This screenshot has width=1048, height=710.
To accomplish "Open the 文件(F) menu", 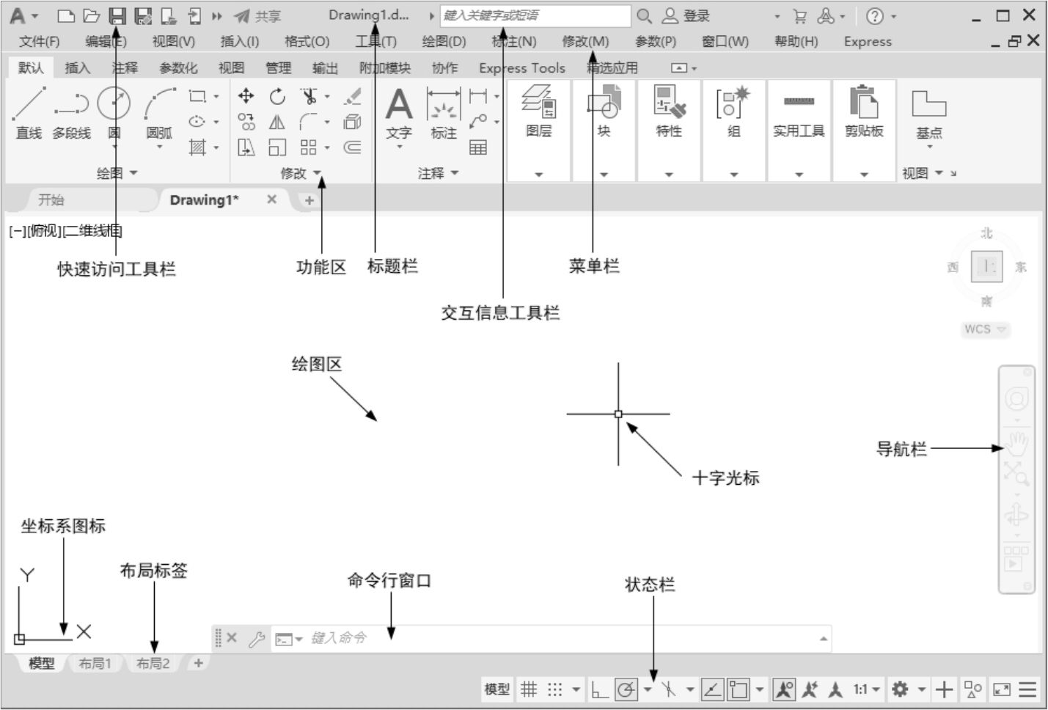I will pyautogui.click(x=39, y=42).
